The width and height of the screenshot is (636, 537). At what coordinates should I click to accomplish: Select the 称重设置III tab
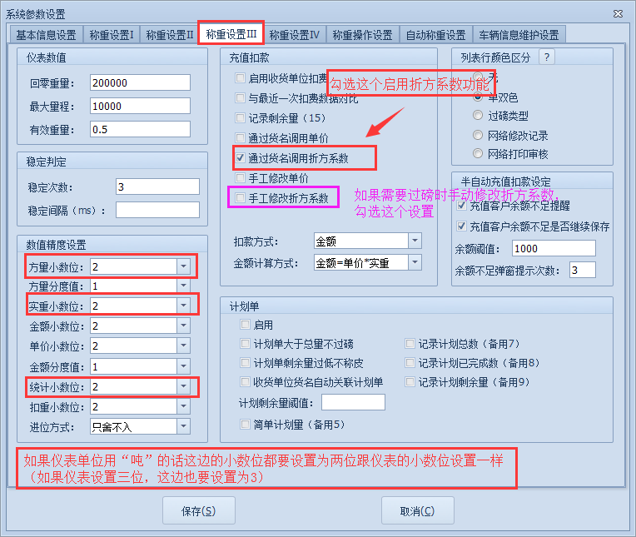coord(231,33)
